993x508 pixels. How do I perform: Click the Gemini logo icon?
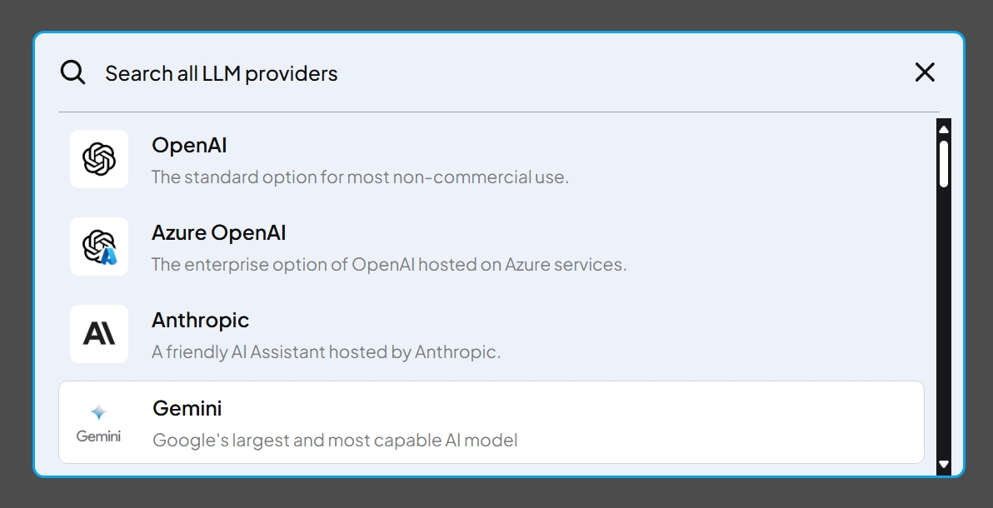[99, 422]
